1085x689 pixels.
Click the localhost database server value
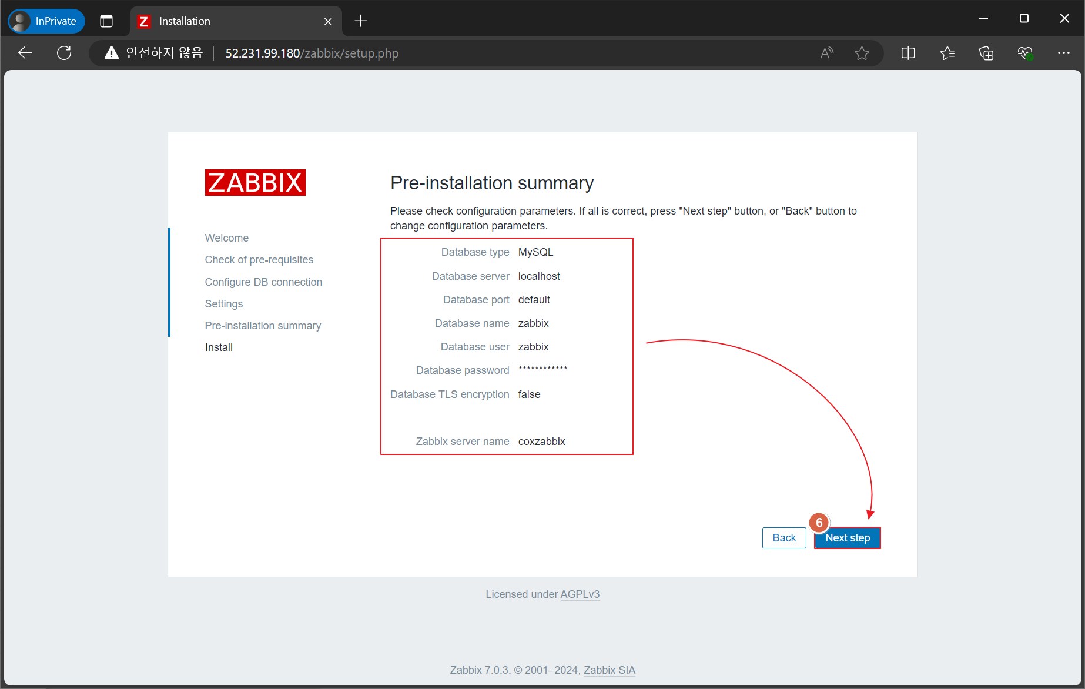coord(539,276)
